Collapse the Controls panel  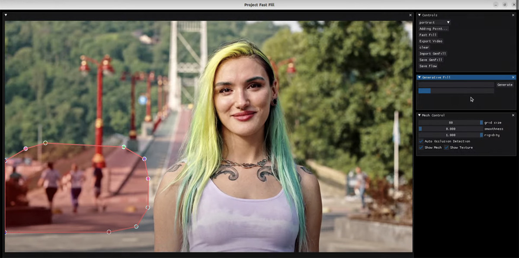click(419, 15)
